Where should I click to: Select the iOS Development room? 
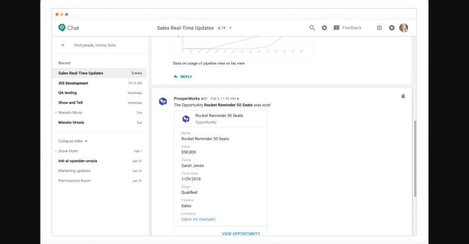pos(73,83)
